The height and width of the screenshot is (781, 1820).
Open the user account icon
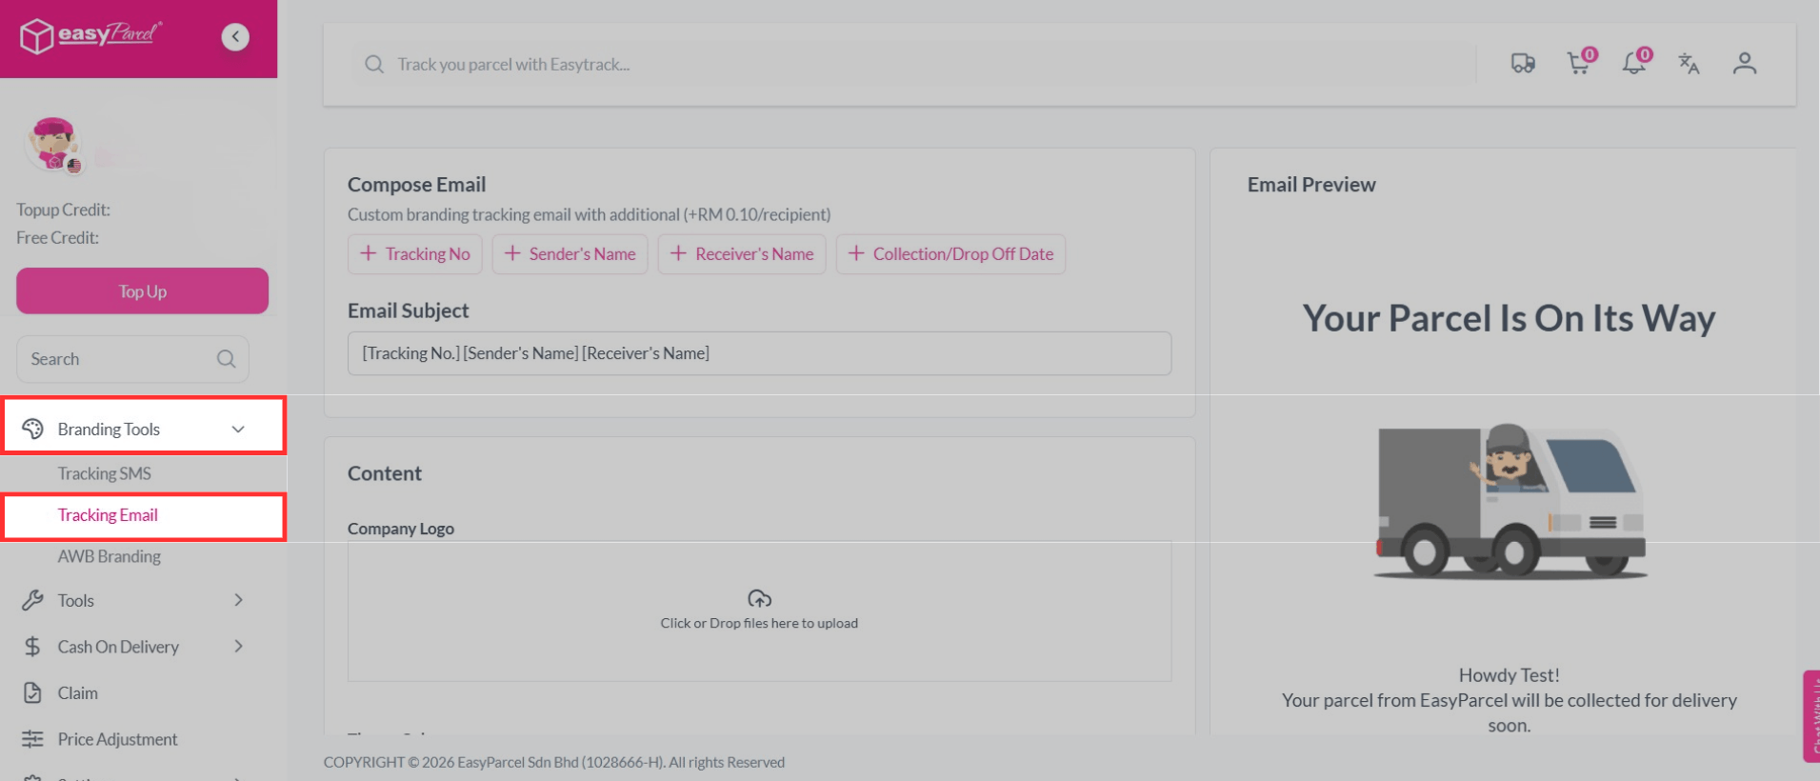[x=1745, y=64]
